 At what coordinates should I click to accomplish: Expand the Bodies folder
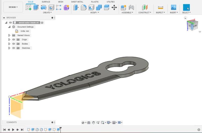point(9,44)
